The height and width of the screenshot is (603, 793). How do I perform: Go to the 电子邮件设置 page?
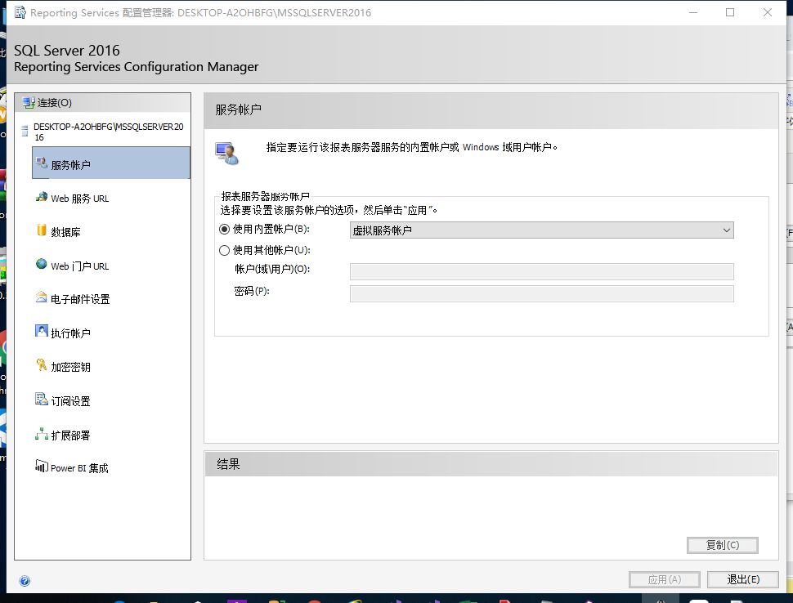[80, 299]
